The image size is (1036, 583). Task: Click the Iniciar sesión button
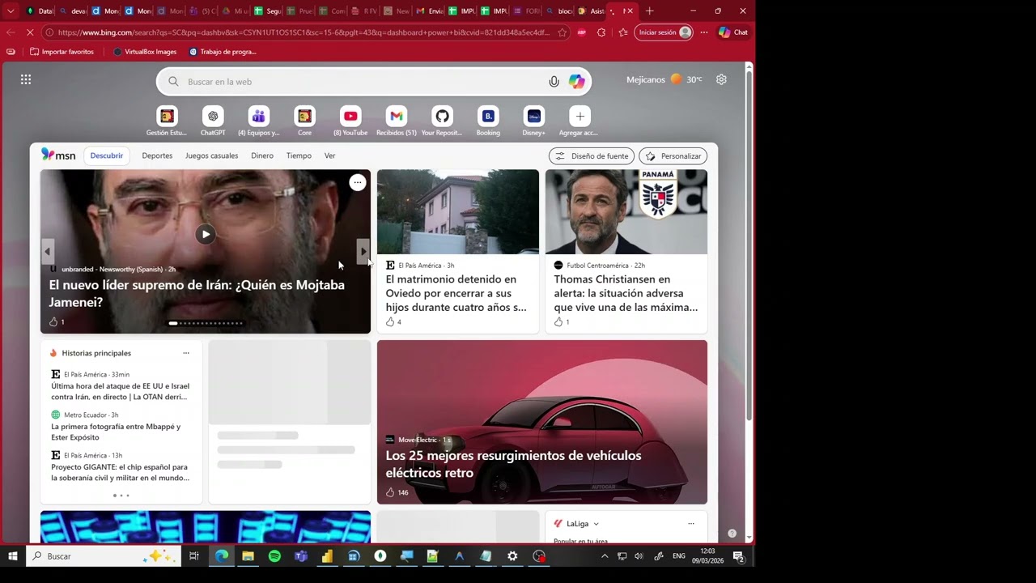(x=664, y=32)
